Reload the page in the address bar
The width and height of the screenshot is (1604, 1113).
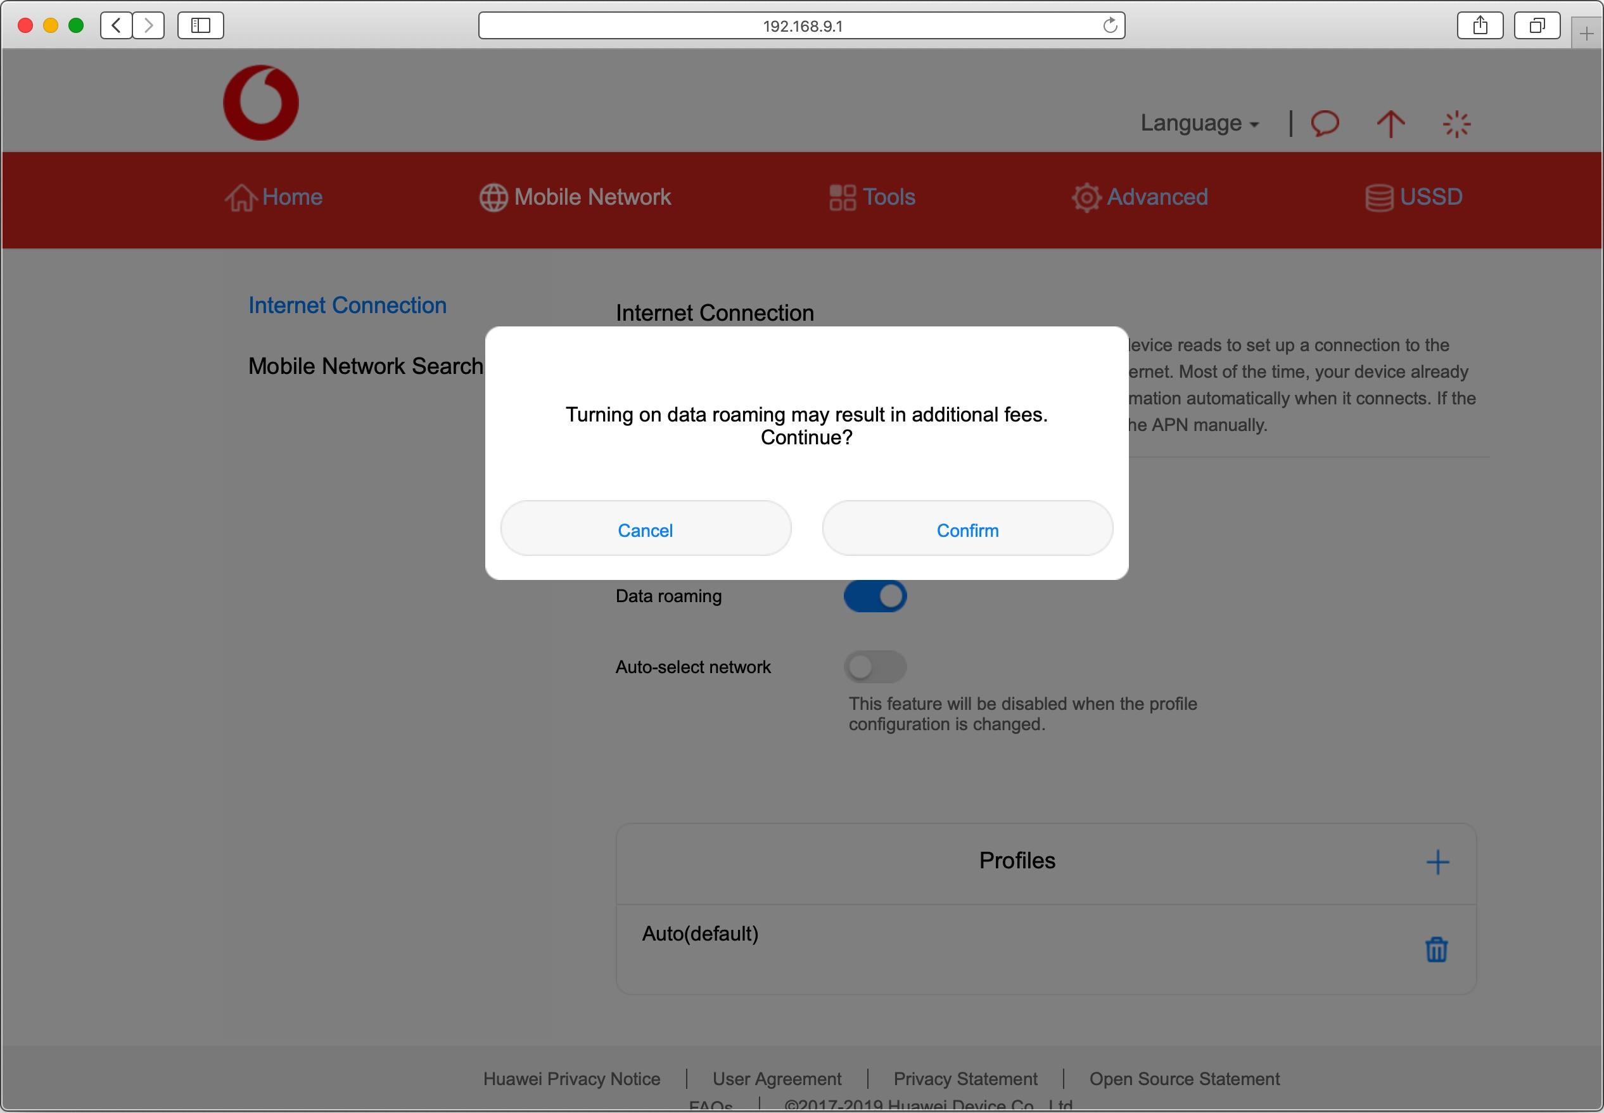pos(1109,26)
